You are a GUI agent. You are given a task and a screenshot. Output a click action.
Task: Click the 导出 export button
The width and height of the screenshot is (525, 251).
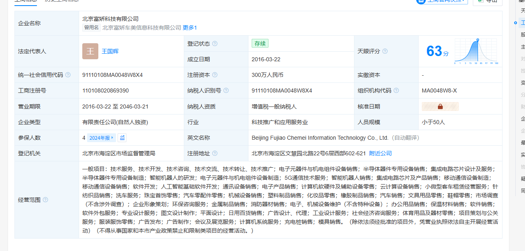(487, 2)
